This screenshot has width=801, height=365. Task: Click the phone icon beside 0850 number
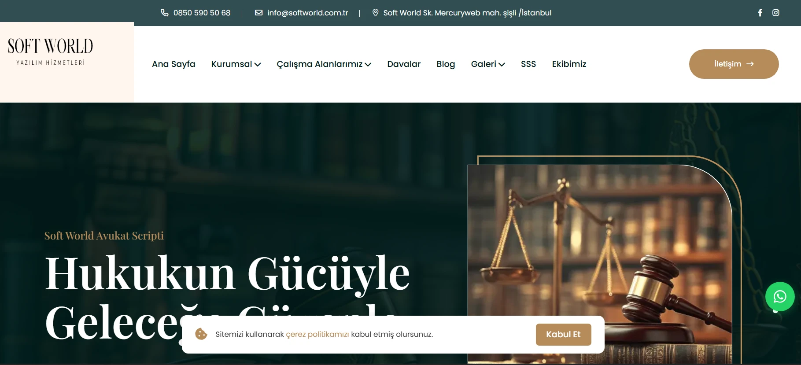(164, 13)
